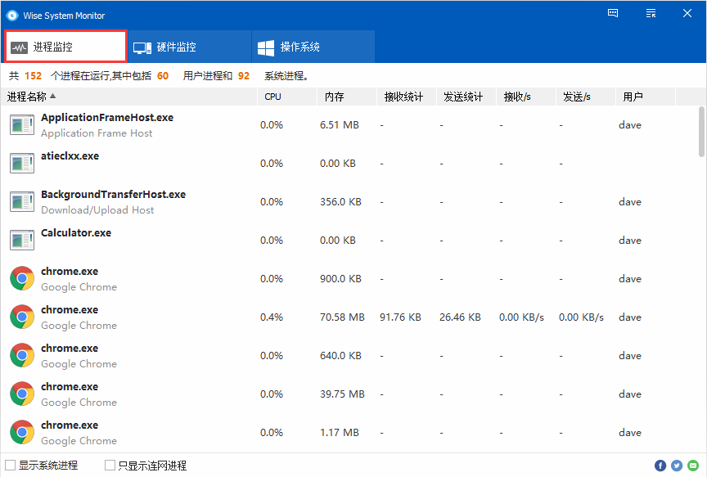The width and height of the screenshot is (707, 477).
Task: Enable the 显示系统进程 checkbox
Action: click(x=10, y=466)
